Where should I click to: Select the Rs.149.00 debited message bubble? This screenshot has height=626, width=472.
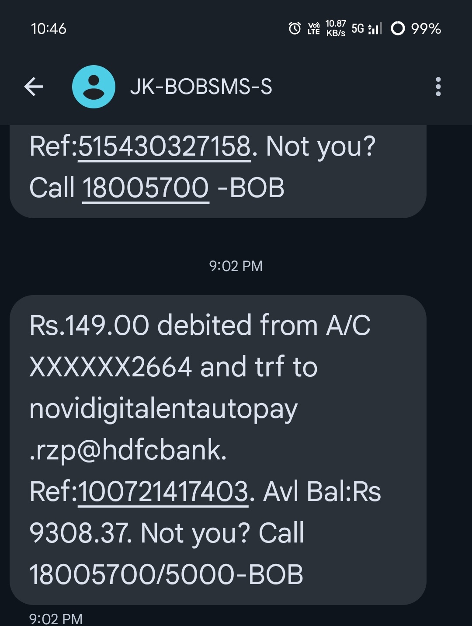[x=218, y=450]
